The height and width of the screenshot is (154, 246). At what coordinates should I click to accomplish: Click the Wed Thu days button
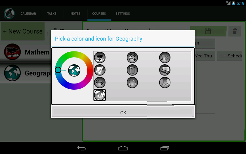click(x=205, y=56)
